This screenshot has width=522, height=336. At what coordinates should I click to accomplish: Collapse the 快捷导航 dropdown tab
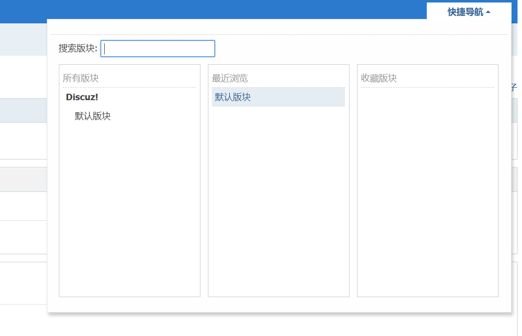469,12
